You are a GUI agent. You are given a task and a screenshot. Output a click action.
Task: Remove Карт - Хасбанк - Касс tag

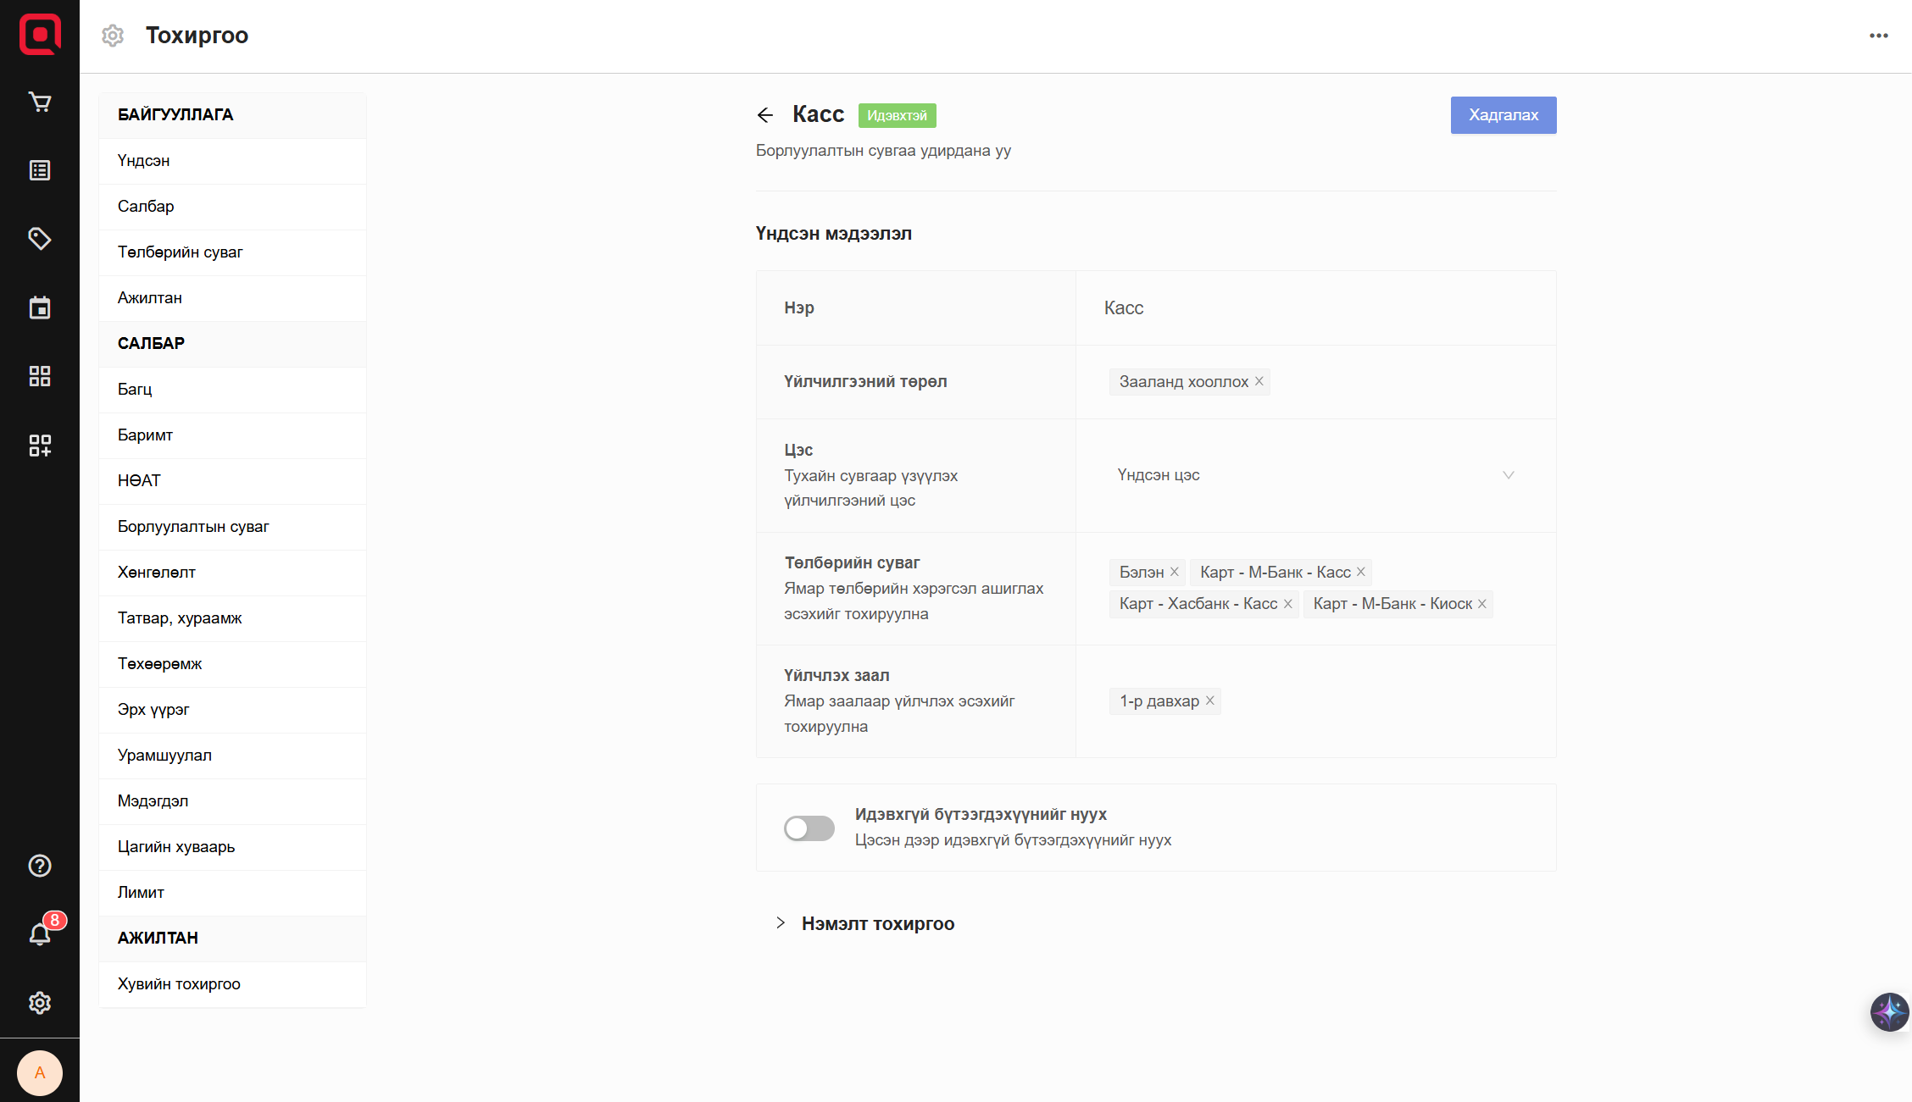tap(1288, 604)
